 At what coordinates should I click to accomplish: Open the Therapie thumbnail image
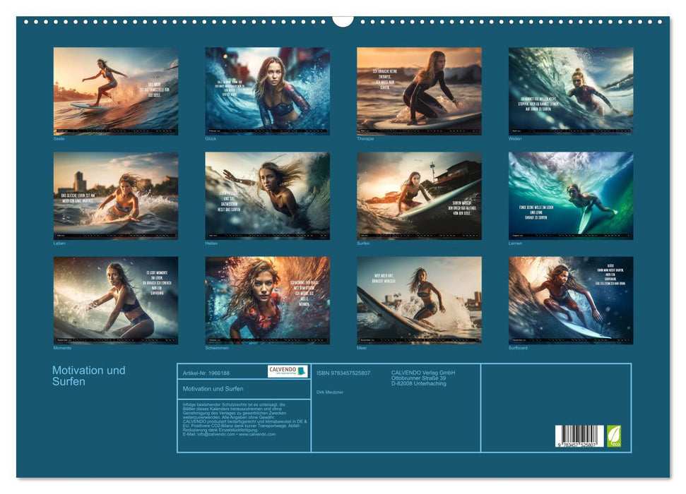[x=419, y=91]
